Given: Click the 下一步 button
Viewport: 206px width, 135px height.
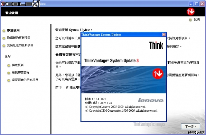Looking at the screenshot, I should pyautogui.click(x=191, y=126).
